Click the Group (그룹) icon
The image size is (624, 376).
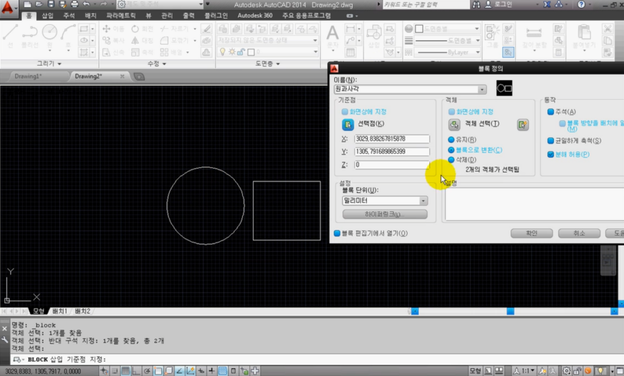(x=492, y=36)
